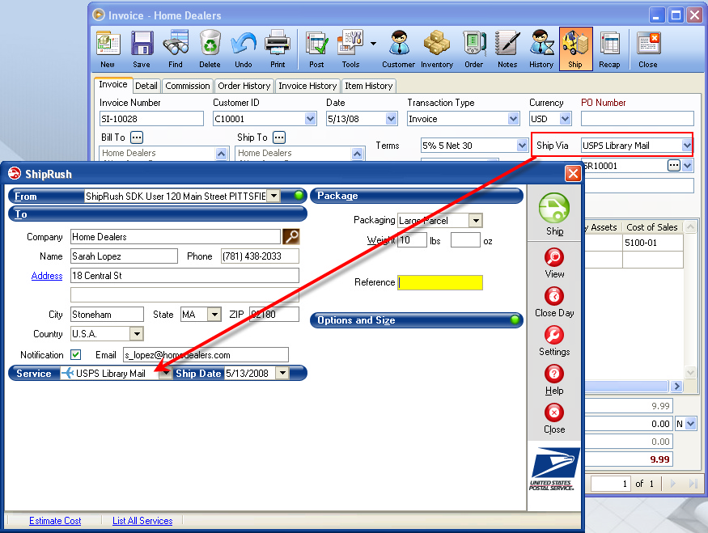Open the Ship Via dropdown
Image resolution: width=708 pixels, height=533 pixels.
click(x=687, y=146)
